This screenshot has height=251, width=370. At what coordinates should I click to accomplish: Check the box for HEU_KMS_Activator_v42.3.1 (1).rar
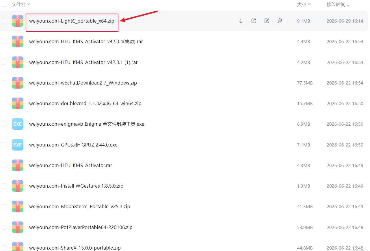(x=5, y=62)
